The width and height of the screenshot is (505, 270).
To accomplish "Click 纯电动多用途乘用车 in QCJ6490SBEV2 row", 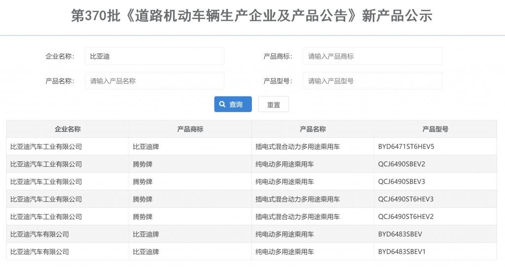I will pos(285,164).
